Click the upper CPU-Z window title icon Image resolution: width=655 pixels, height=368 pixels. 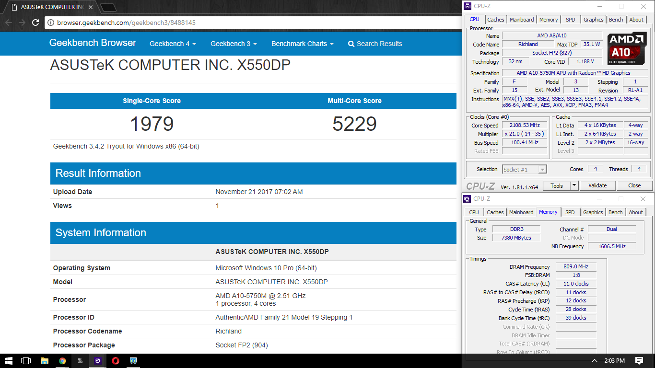[x=468, y=6]
